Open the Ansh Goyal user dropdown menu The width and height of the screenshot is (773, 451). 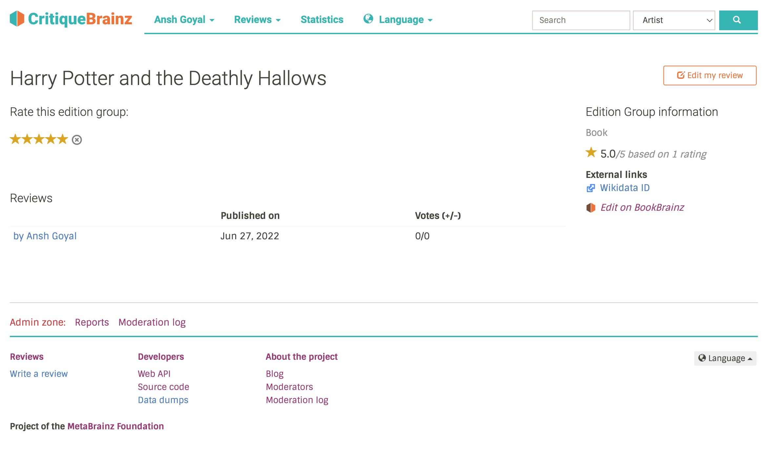click(x=184, y=20)
